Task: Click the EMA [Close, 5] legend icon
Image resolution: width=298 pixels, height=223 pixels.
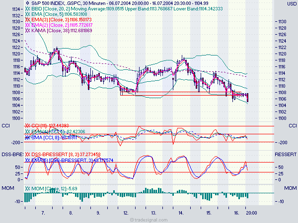Action: pos(27,14)
